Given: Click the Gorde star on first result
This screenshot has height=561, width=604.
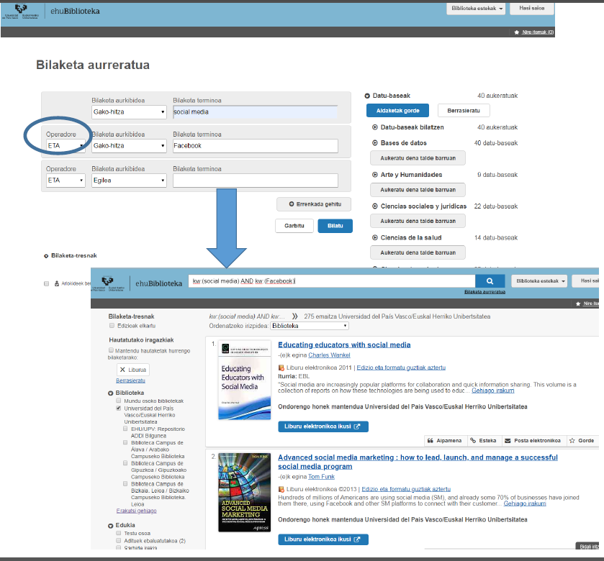Looking at the screenshot, I should [x=582, y=440].
